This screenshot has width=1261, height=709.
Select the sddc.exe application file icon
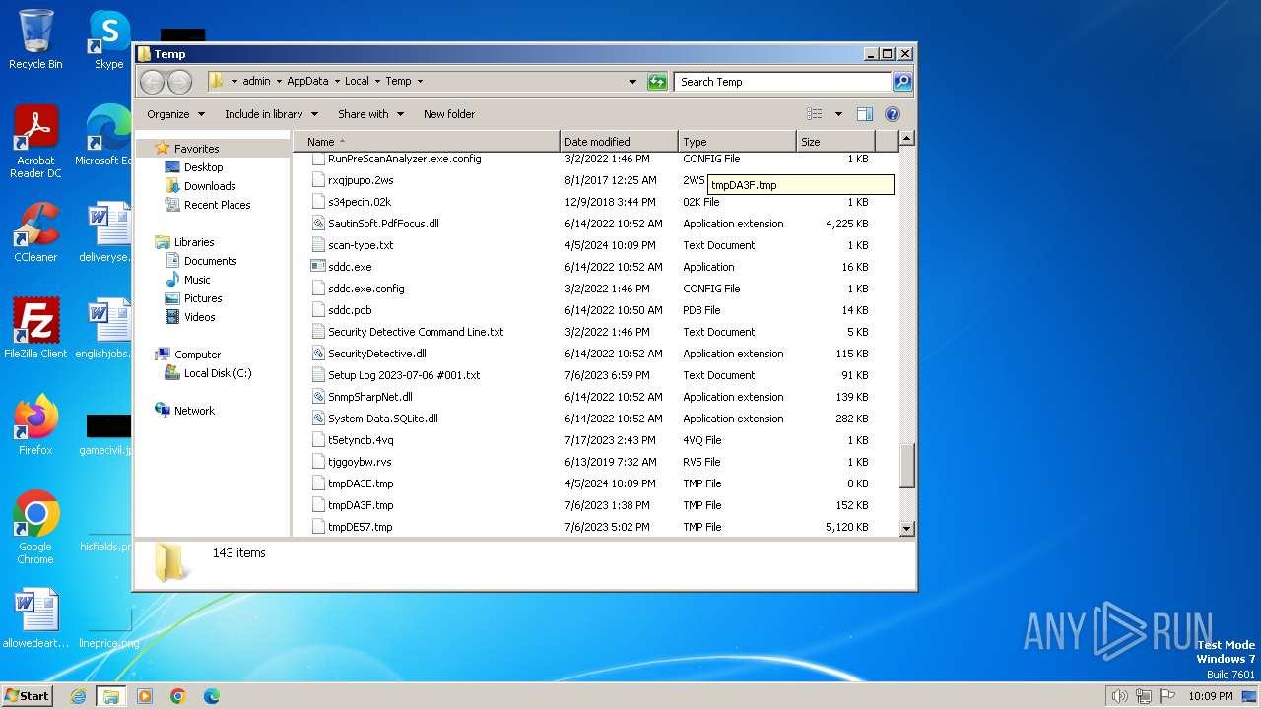(318, 267)
